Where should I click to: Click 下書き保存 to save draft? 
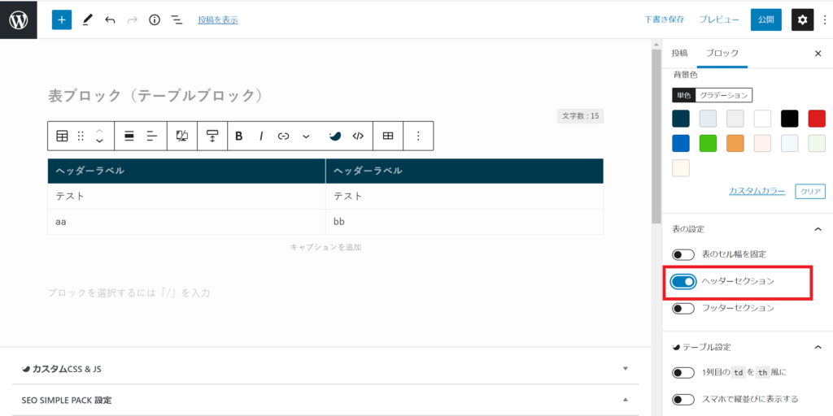[x=665, y=19]
